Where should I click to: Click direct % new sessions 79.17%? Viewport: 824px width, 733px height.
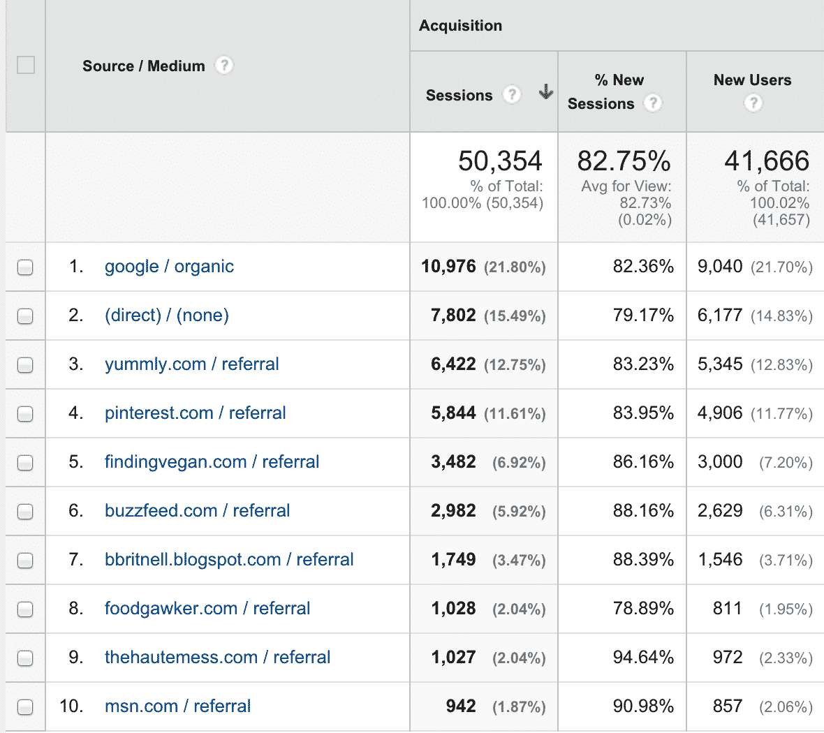tap(643, 316)
